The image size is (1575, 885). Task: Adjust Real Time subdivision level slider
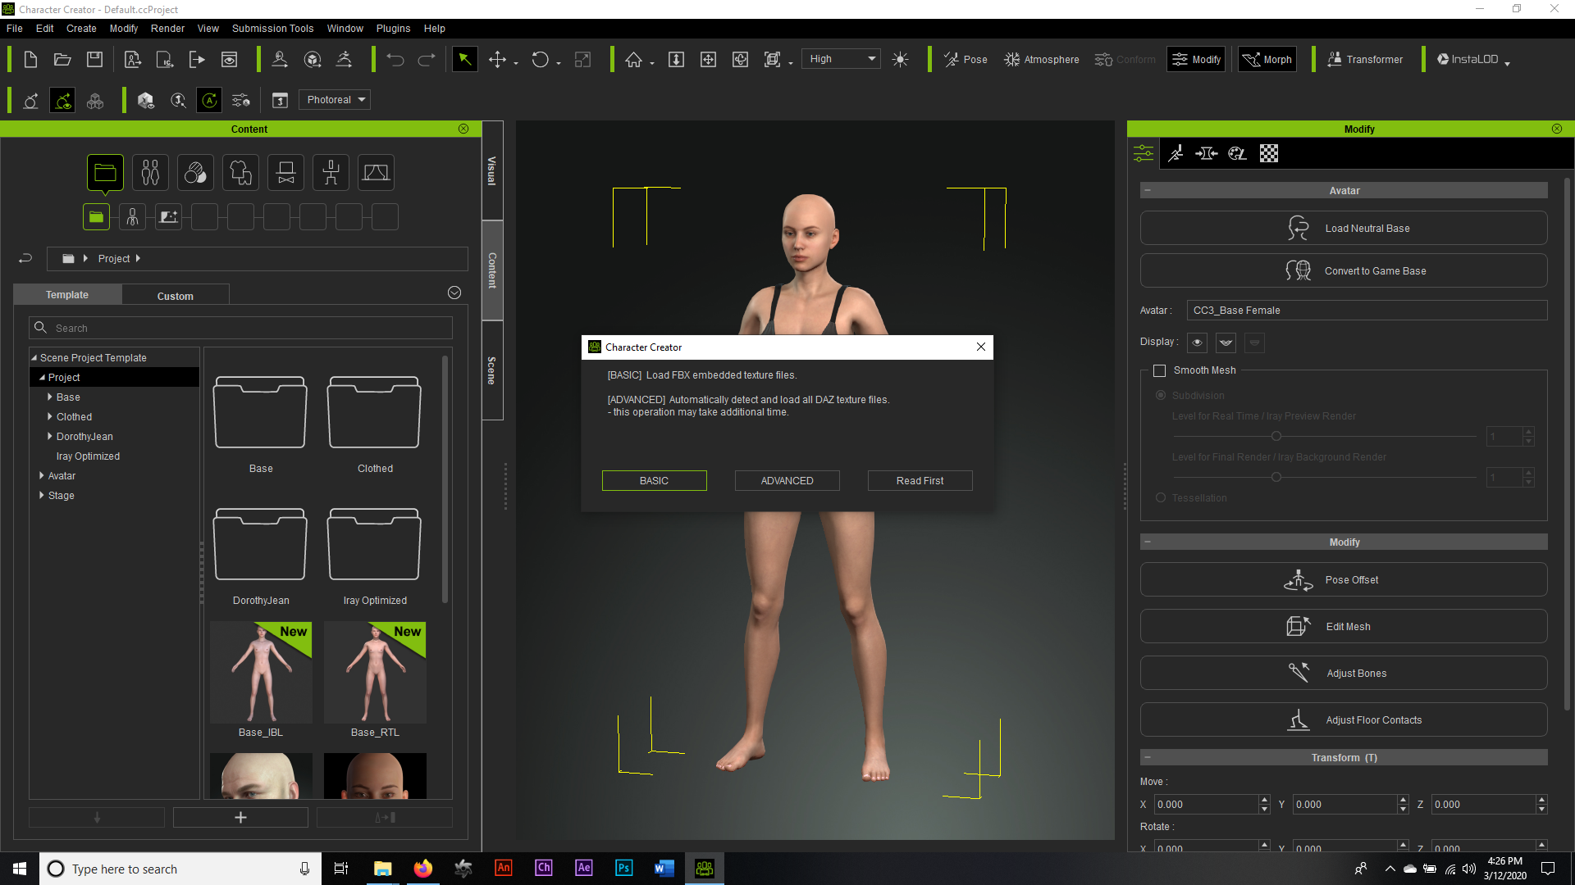pyautogui.click(x=1276, y=436)
